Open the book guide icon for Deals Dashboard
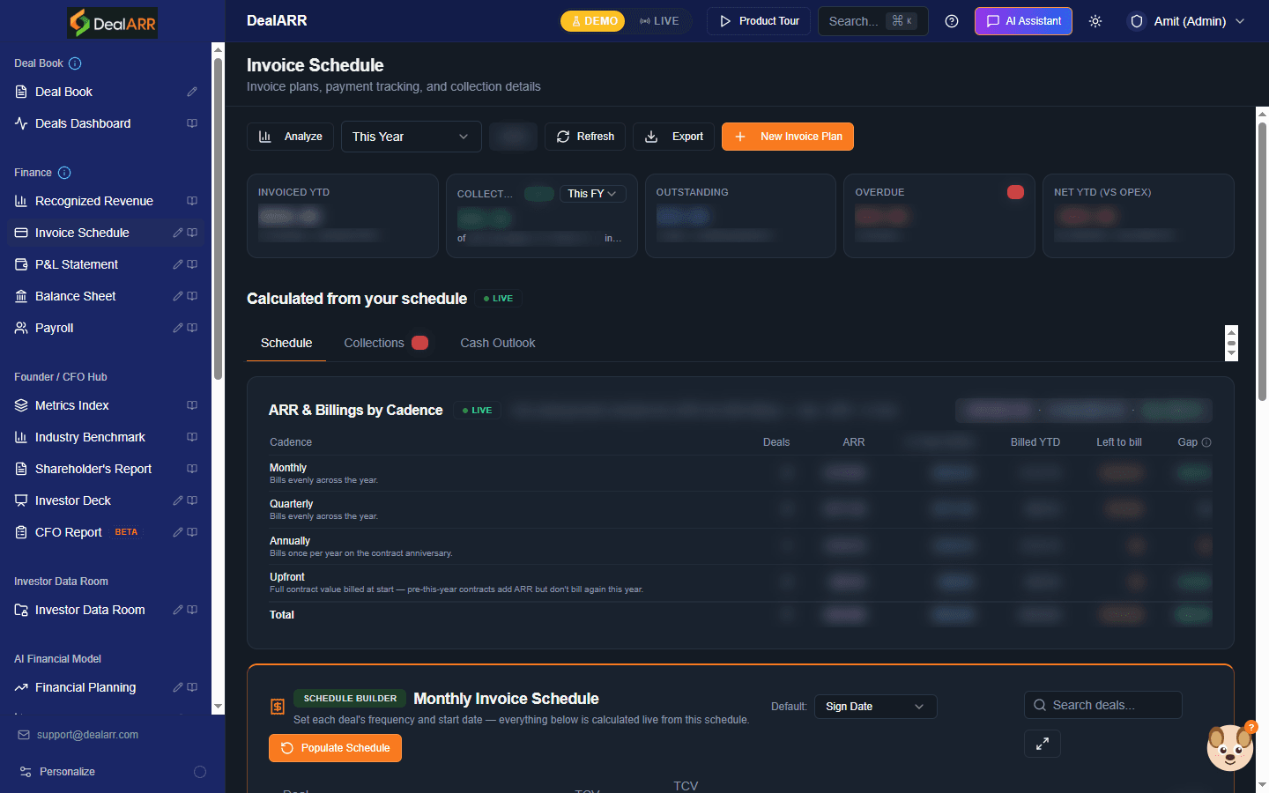Screen dimensions: 1269x793 [x=192, y=123]
